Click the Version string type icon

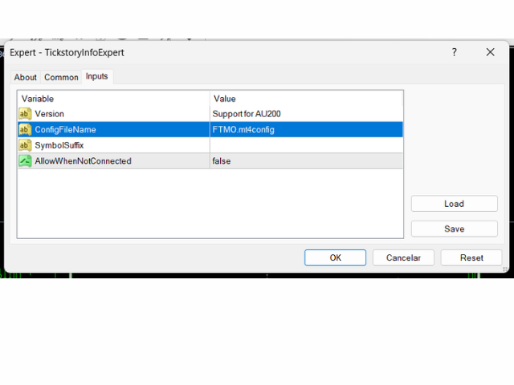(25, 114)
